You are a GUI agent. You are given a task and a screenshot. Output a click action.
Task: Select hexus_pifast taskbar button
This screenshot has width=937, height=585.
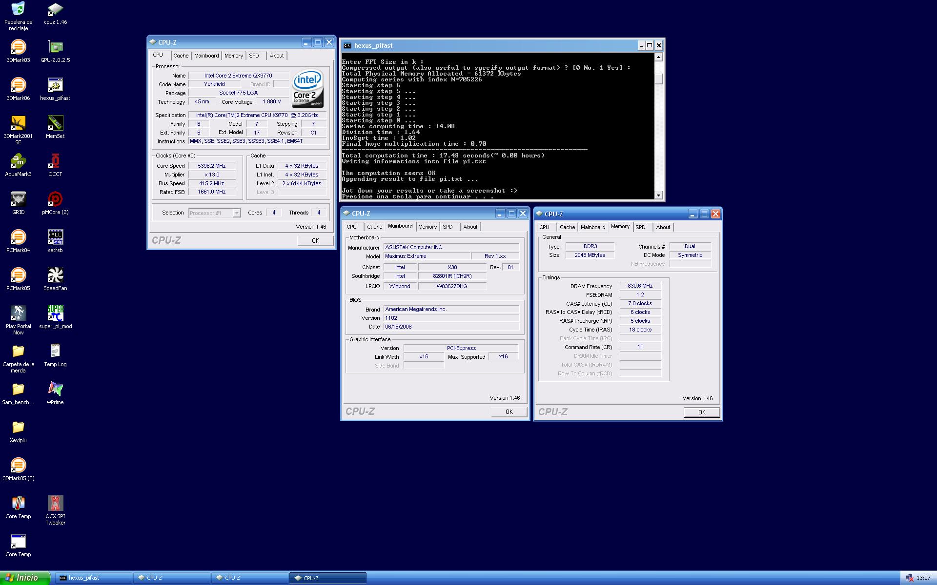point(93,578)
